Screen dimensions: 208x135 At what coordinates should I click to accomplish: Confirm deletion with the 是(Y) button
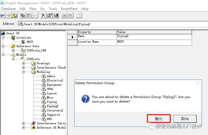159,119
